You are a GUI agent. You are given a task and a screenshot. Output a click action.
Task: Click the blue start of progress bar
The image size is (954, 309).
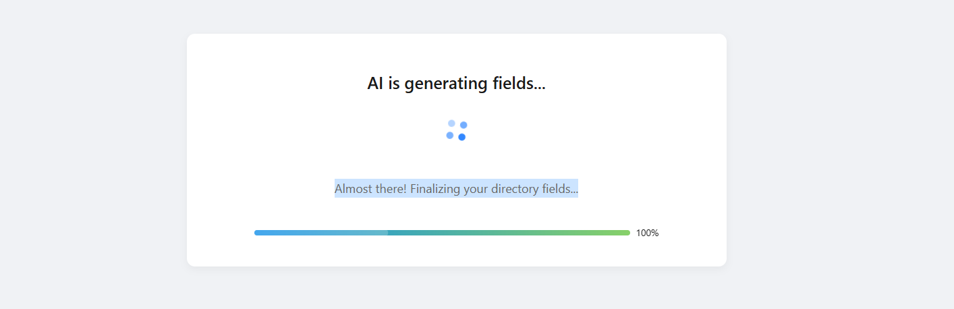(283, 233)
